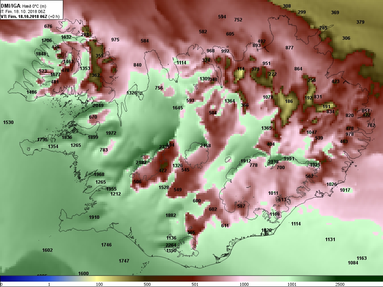Click the map value 1026
This screenshot has width=383, height=287.
point(331,184)
